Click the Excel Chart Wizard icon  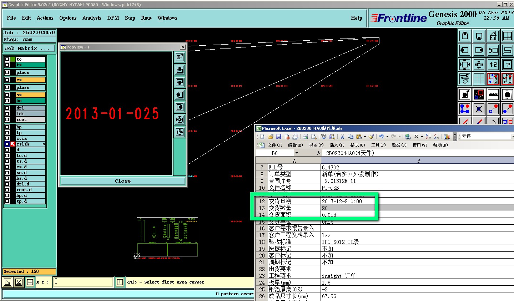(447, 137)
